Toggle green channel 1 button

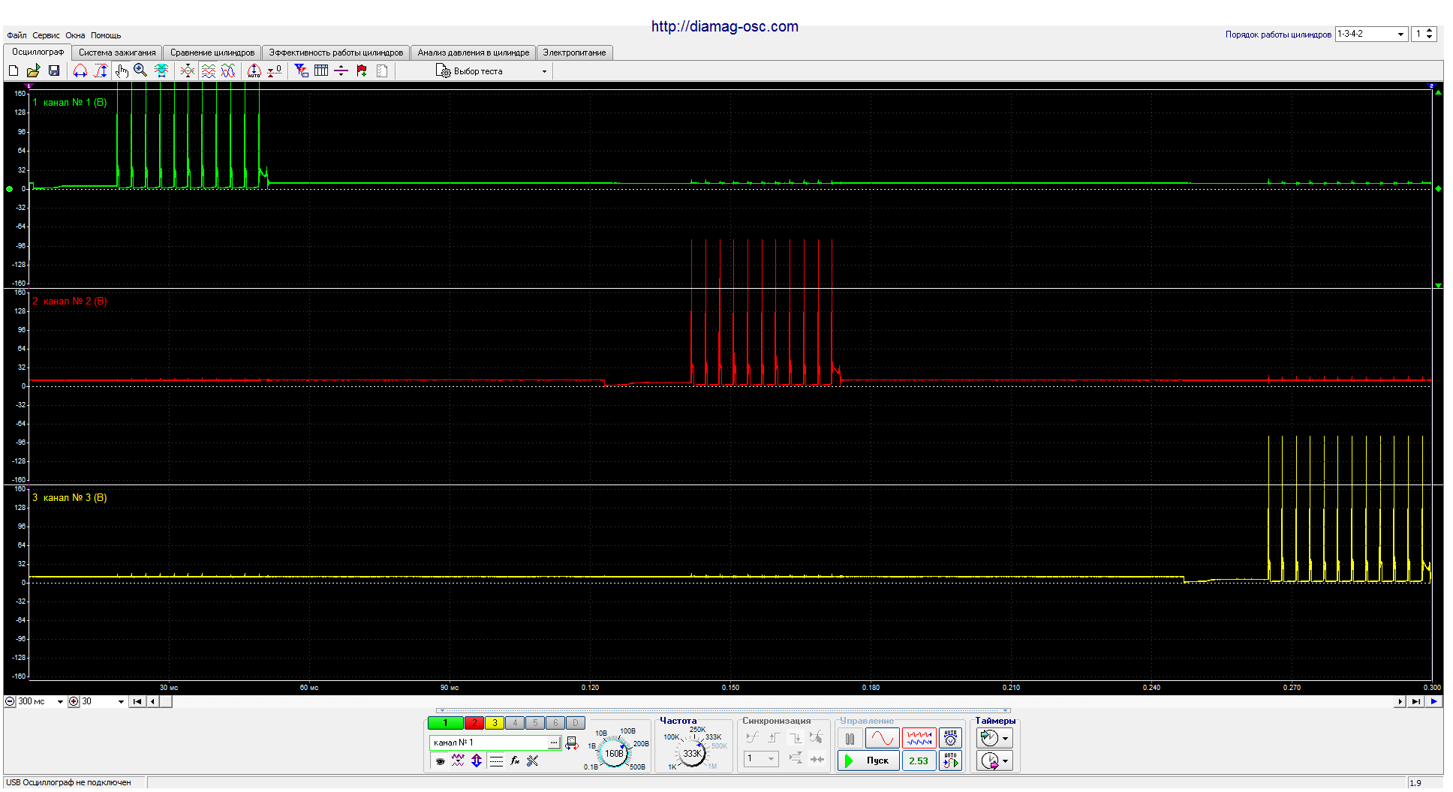tap(446, 723)
